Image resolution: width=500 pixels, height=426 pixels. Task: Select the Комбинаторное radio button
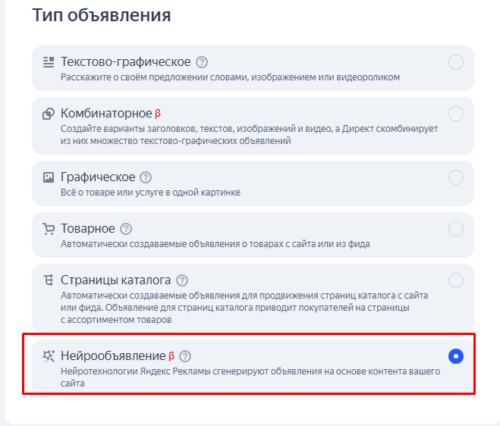coord(456,114)
